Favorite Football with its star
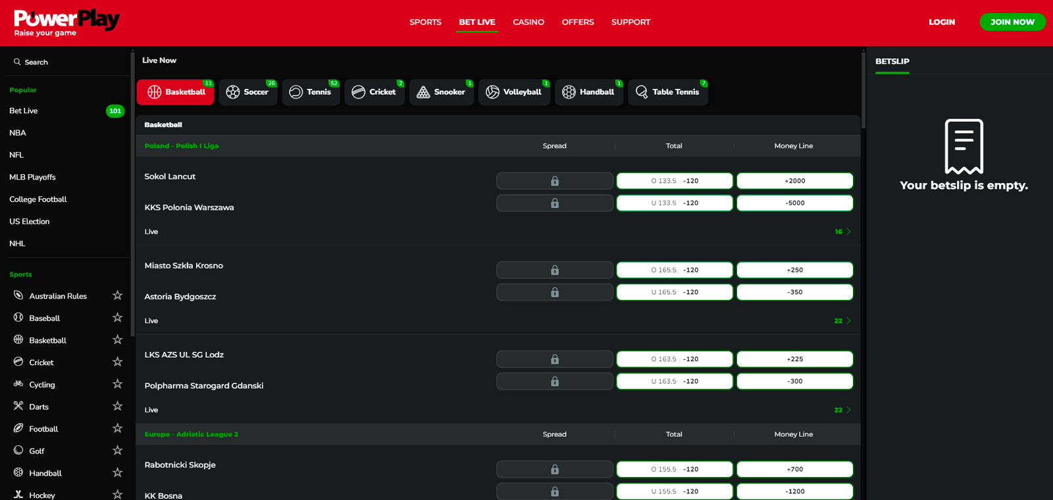 [x=117, y=428]
